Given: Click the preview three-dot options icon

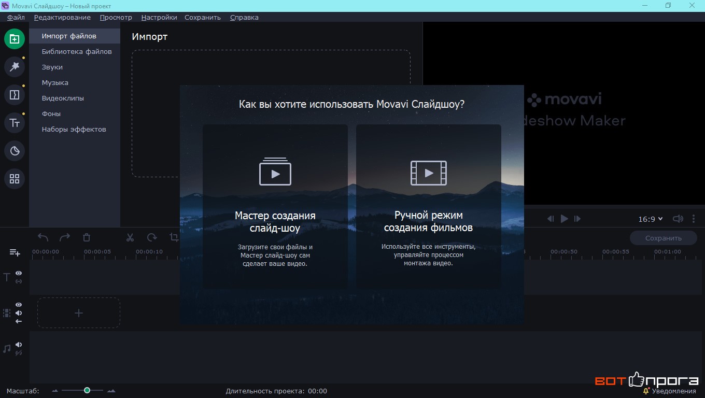Looking at the screenshot, I should click(694, 219).
